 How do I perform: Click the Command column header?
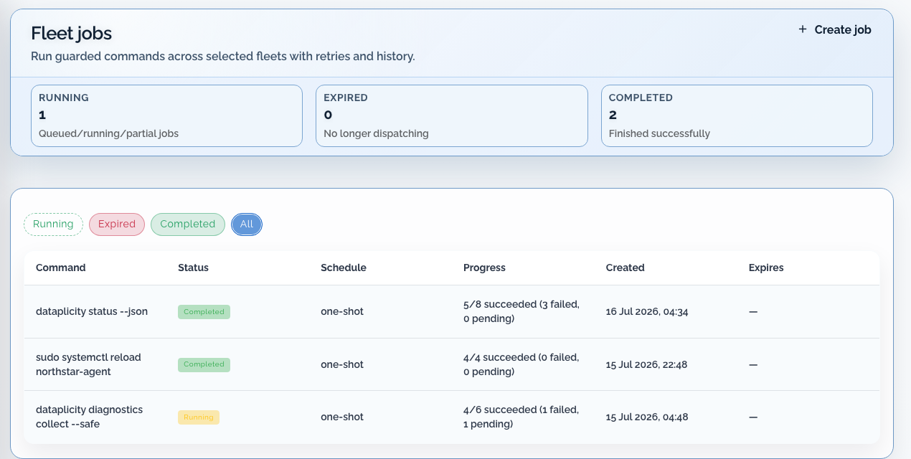click(x=61, y=268)
